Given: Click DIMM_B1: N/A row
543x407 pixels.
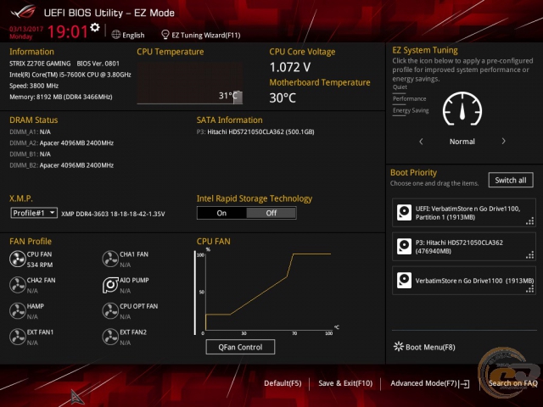Looking at the screenshot, I should tap(31, 154).
